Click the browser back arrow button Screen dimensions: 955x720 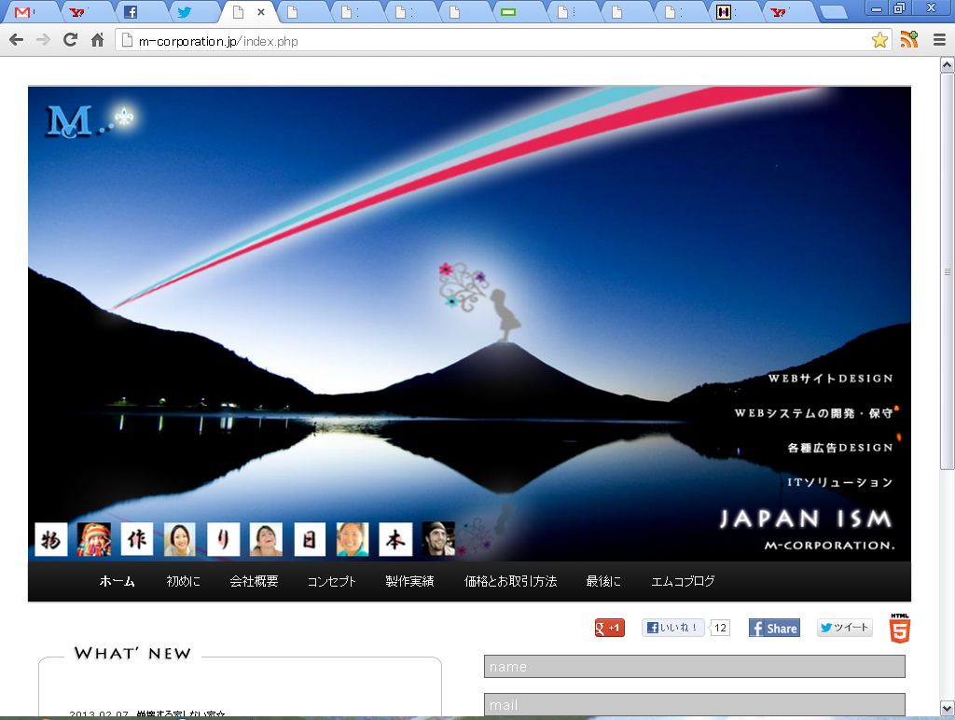pos(17,40)
